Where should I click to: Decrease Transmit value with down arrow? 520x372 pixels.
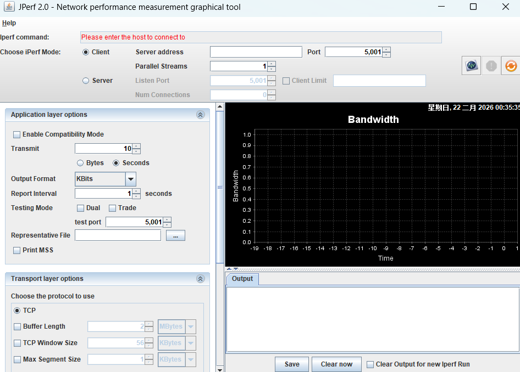136,151
